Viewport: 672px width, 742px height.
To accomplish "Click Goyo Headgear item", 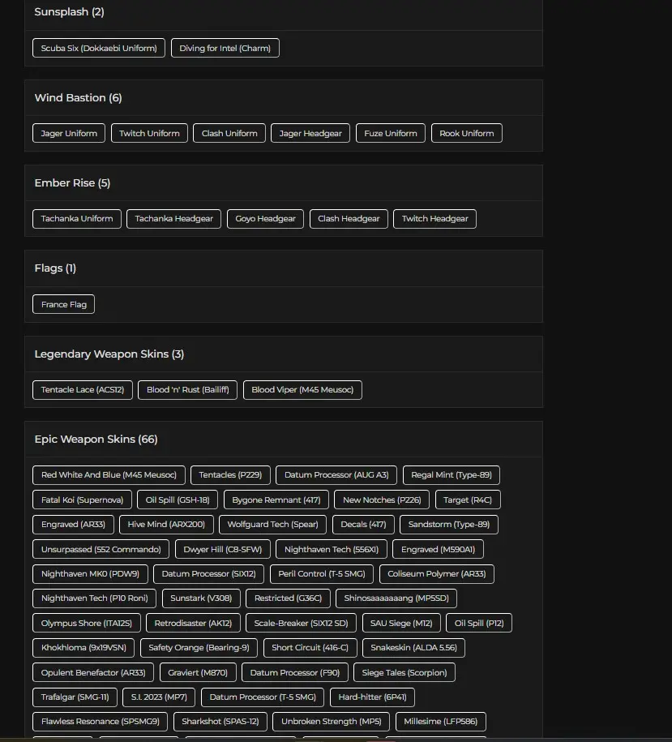I will (265, 219).
